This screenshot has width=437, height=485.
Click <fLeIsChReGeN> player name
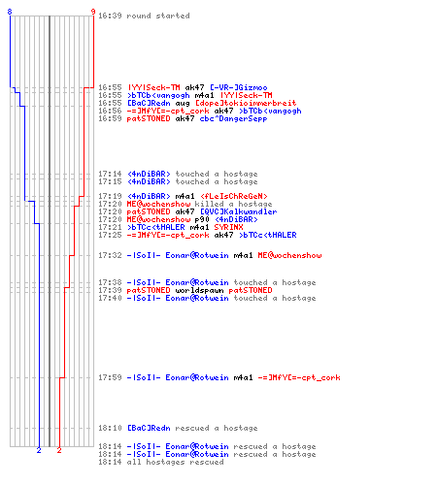coord(234,196)
